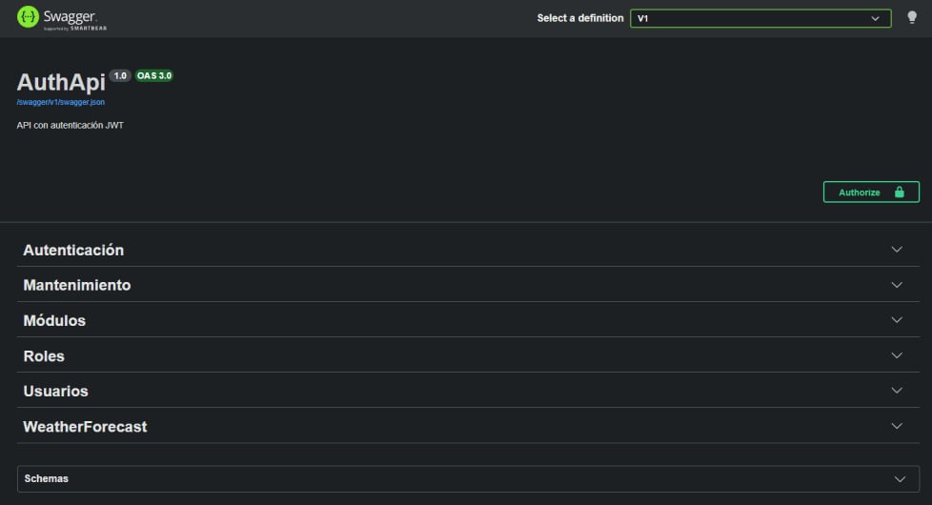This screenshot has width=932, height=505.
Task: Click the WeatherForecast chevron arrow
Action: 896,426
